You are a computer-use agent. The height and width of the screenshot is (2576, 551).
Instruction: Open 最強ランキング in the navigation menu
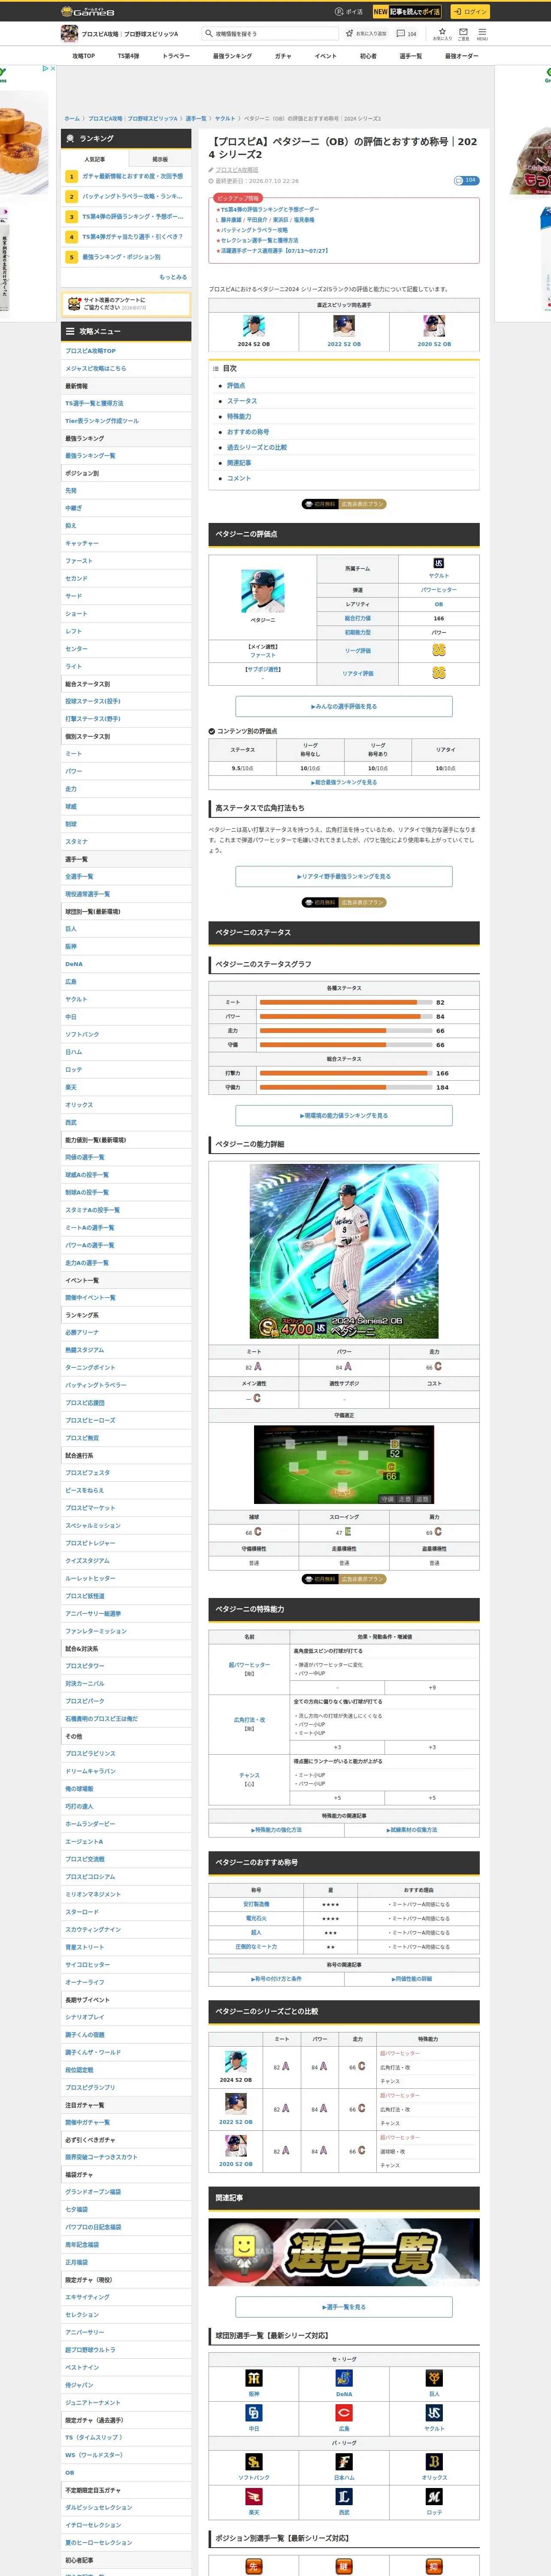(x=232, y=56)
